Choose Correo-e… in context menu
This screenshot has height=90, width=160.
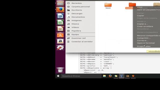143,40
